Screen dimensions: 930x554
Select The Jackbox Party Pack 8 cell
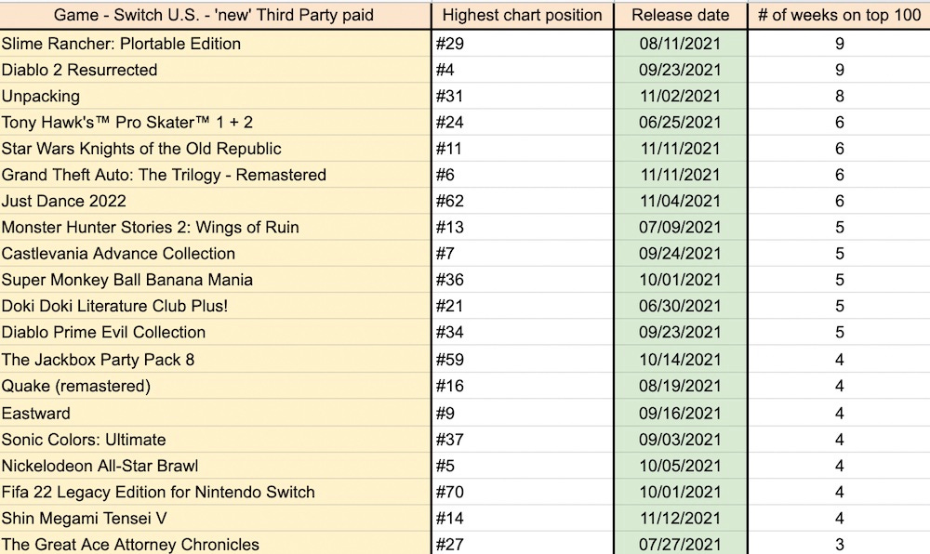(x=215, y=360)
